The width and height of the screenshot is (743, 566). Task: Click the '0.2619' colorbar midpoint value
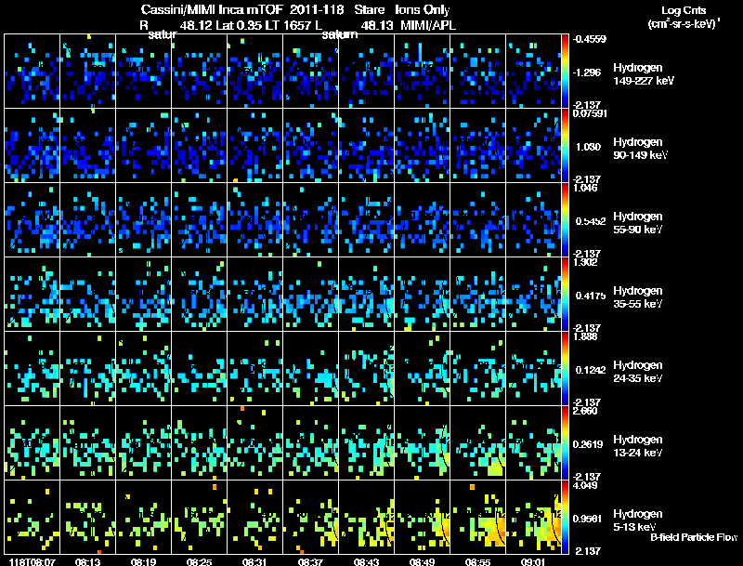click(588, 444)
